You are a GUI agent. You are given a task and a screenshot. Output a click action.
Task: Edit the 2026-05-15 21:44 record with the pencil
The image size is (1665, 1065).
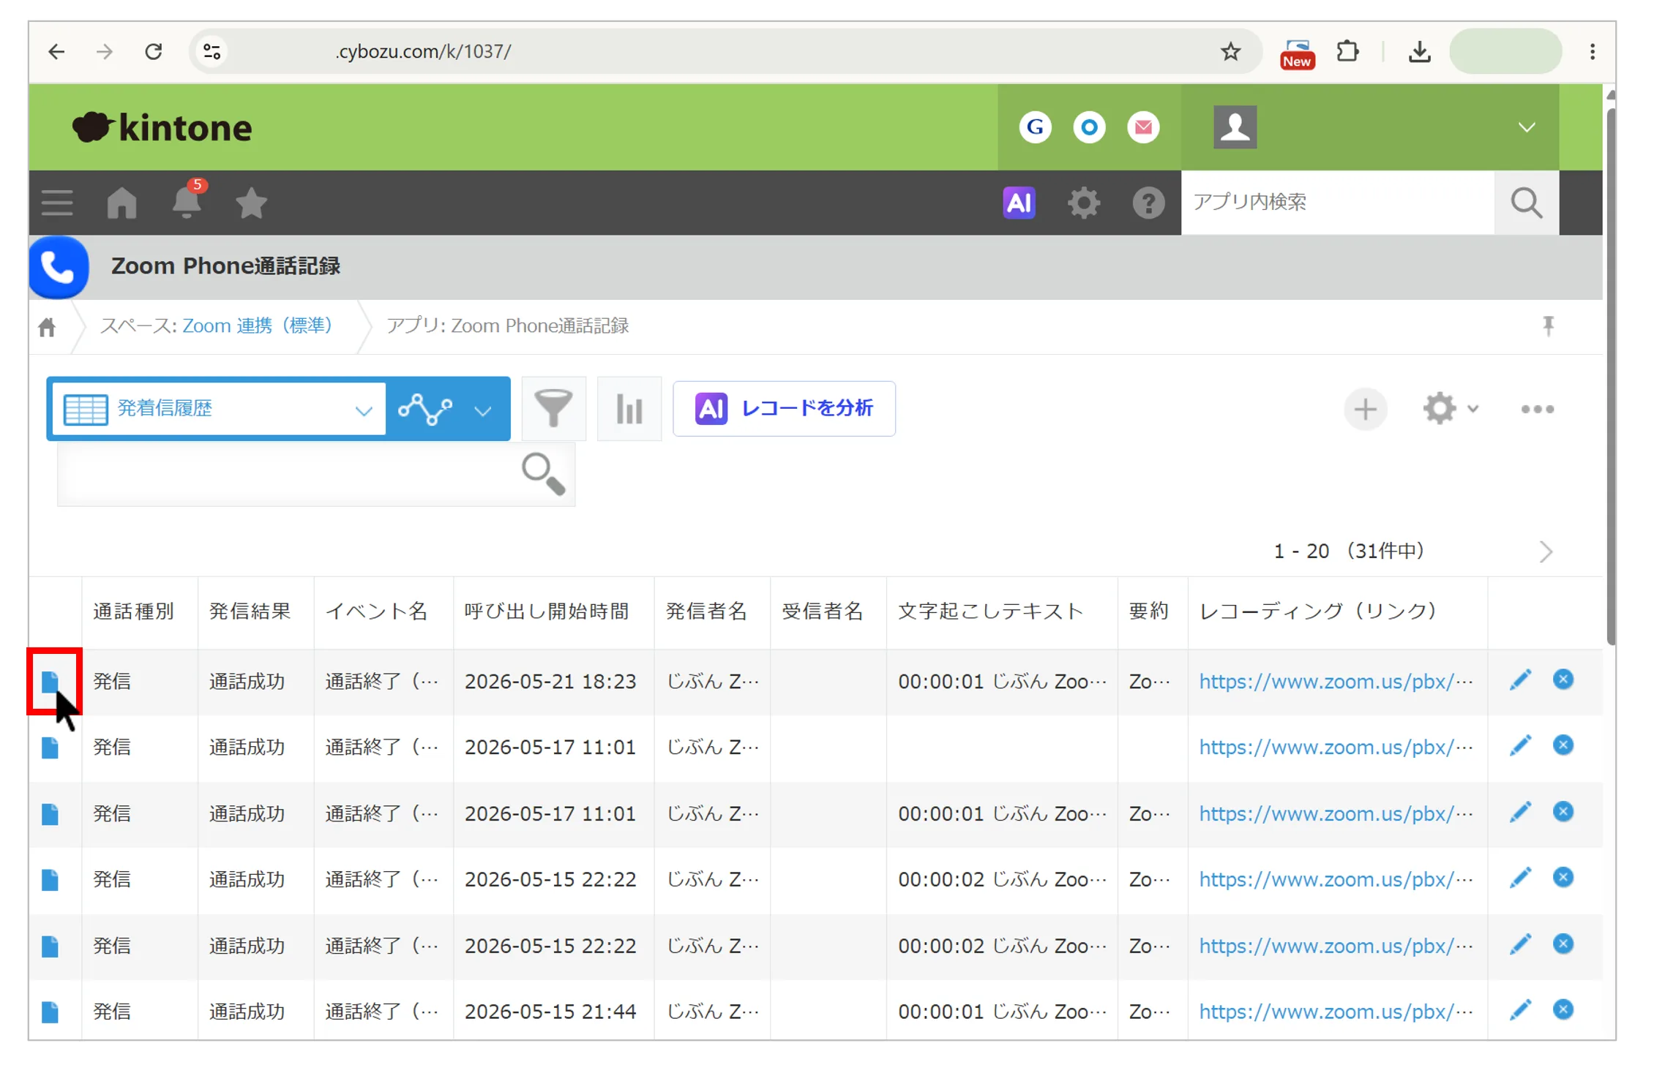click(1521, 1011)
